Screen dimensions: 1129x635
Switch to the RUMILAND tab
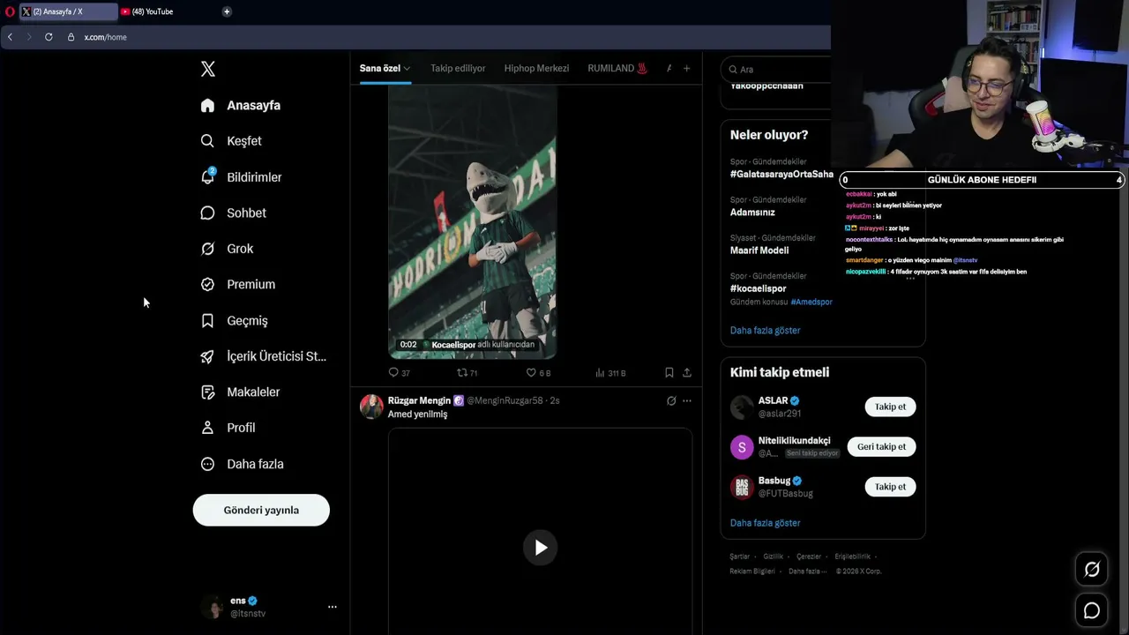click(x=617, y=68)
